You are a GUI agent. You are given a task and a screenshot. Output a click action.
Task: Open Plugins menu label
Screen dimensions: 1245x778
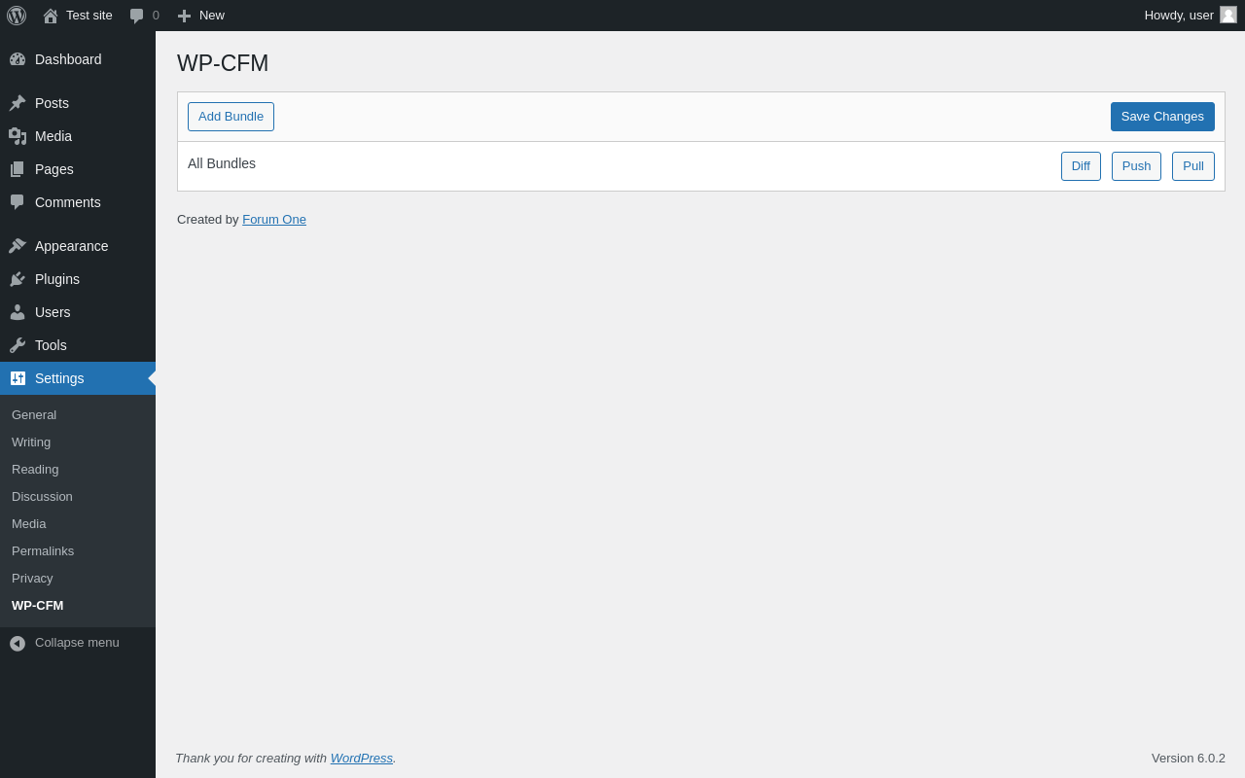pos(57,279)
